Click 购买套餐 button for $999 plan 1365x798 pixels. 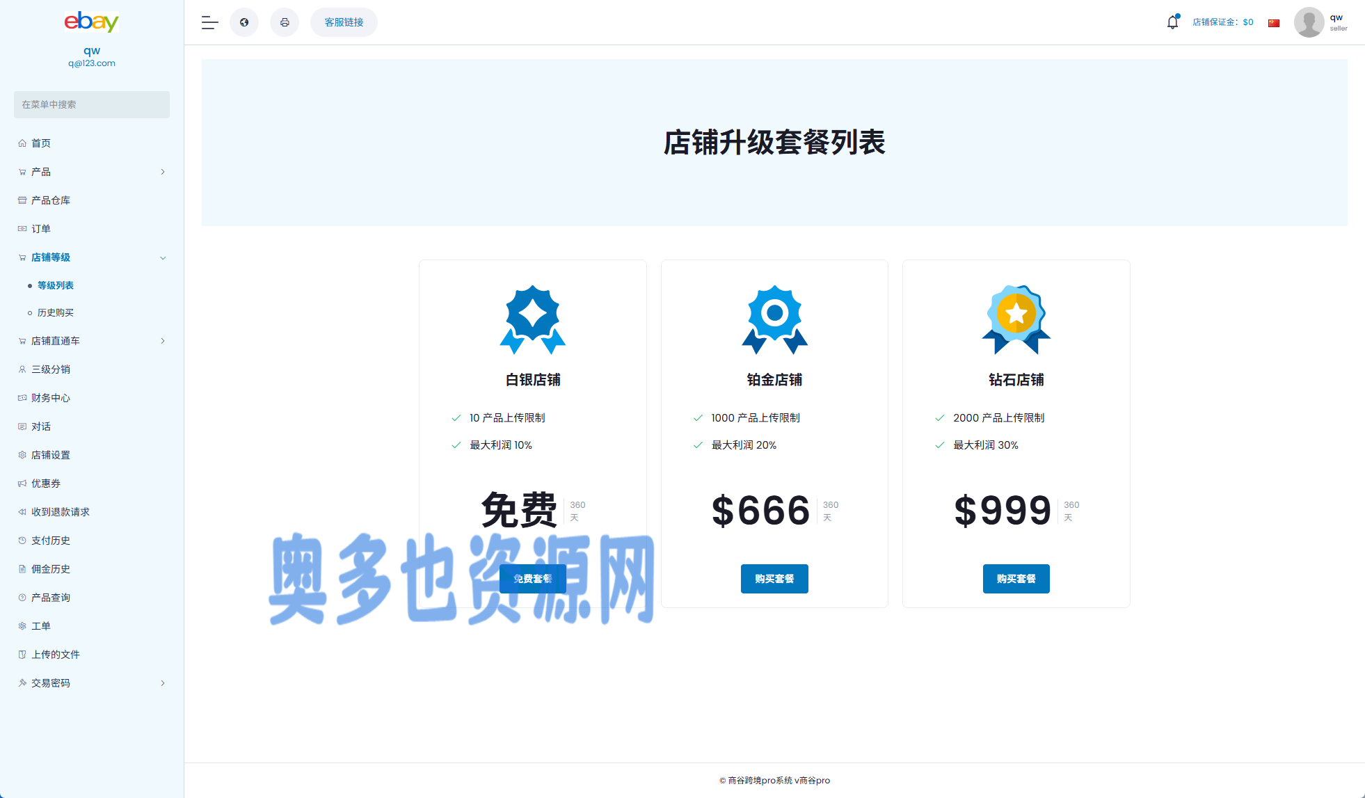coord(1016,579)
